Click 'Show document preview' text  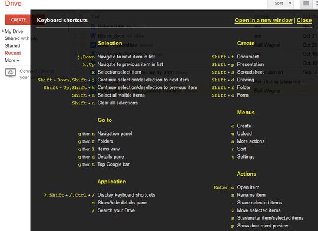(x=263, y=226)
